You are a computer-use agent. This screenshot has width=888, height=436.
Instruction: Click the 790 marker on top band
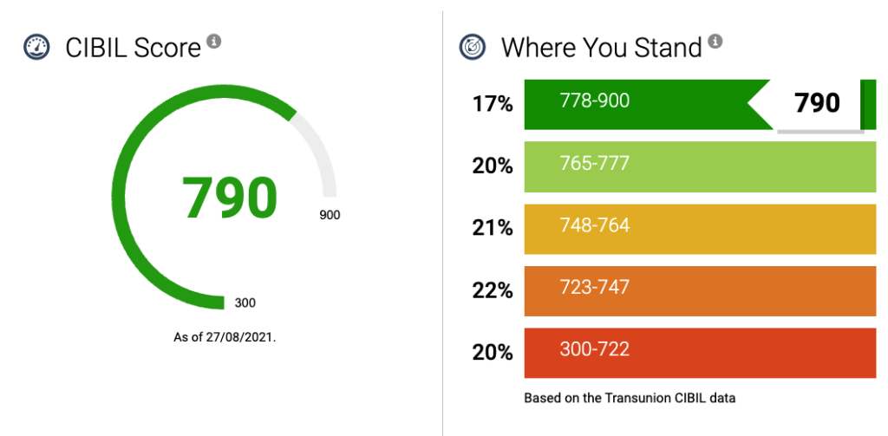pos(818,103)
